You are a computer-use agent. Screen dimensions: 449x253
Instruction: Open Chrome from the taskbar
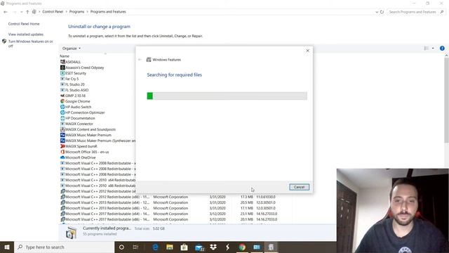pyautogui.click(x=242, y=247)
